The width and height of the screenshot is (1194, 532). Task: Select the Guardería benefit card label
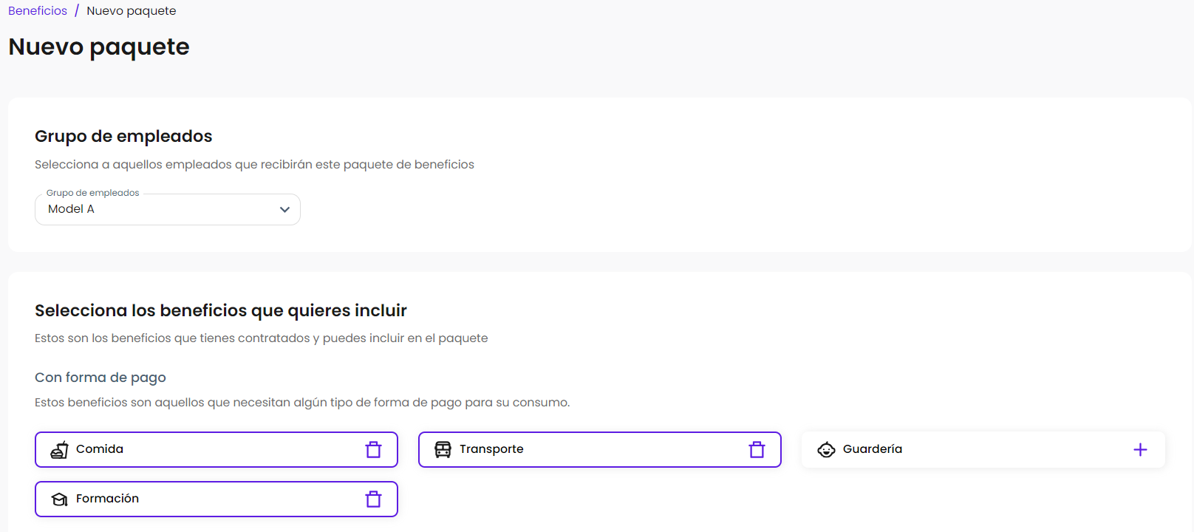(872, 449)
